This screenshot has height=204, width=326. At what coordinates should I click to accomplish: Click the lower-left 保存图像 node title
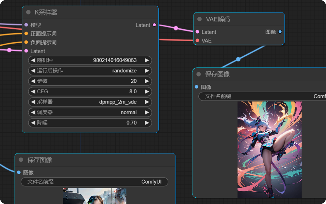tap(40, 160)
